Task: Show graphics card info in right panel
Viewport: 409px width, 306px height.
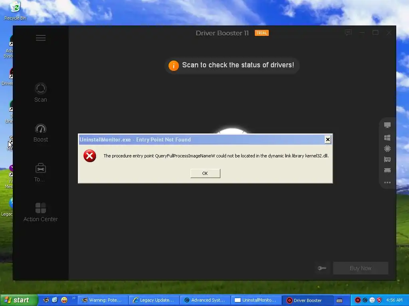Action: 387,159
